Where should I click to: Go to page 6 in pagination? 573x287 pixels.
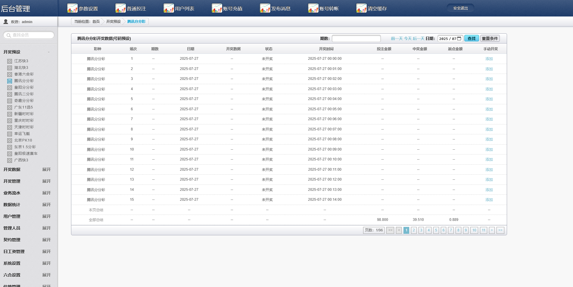pyautogui.click(x=443, y=230)
